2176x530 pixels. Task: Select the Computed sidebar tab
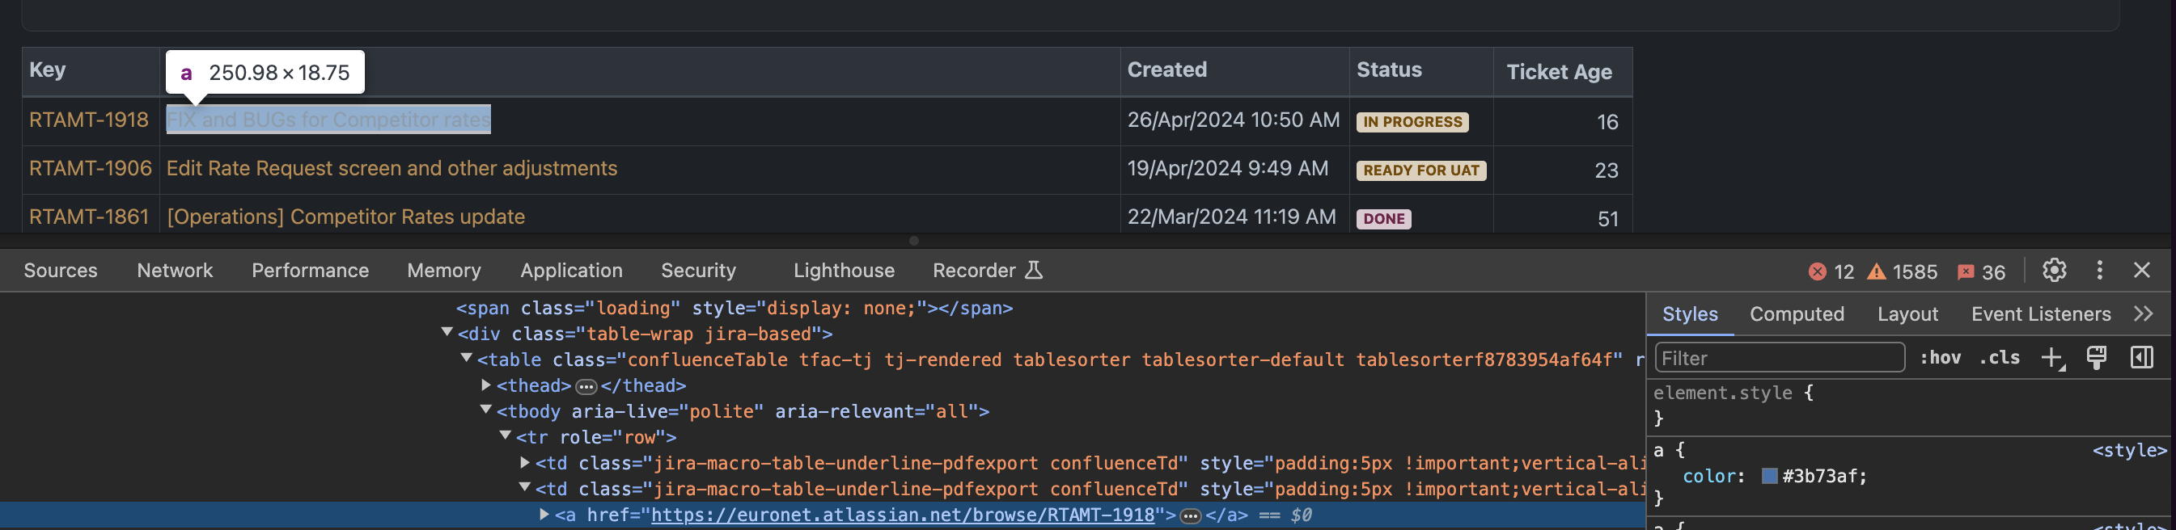1797,314
